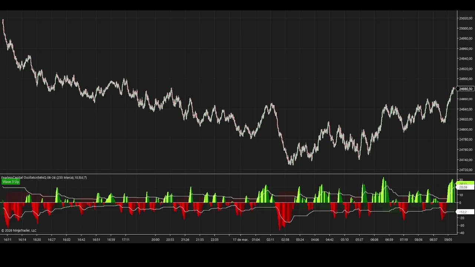Viewport: 475px width, 267px height.
Task: Click the oscillator scale label -20
Action: (x=461, y=218)
